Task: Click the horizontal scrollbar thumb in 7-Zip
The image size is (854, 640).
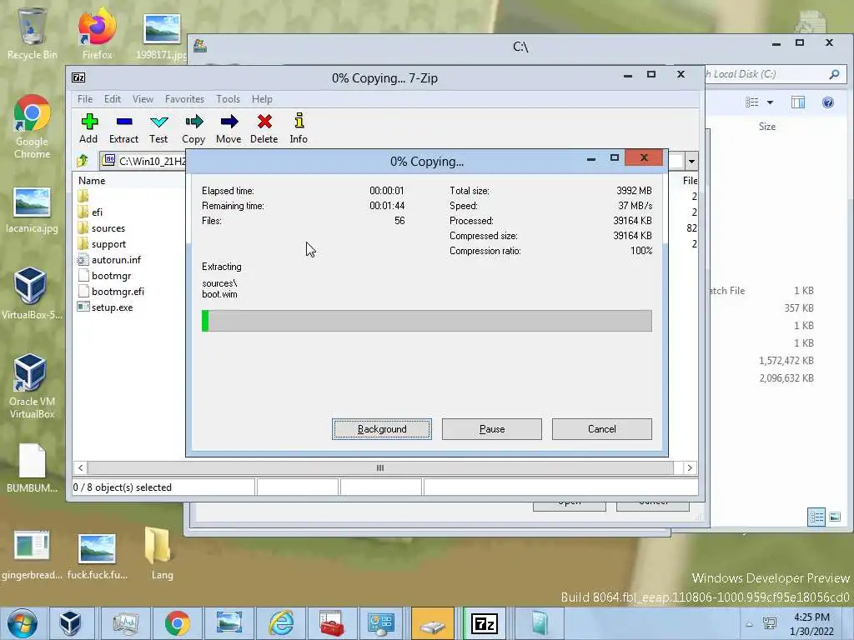Action: point(380,467)
